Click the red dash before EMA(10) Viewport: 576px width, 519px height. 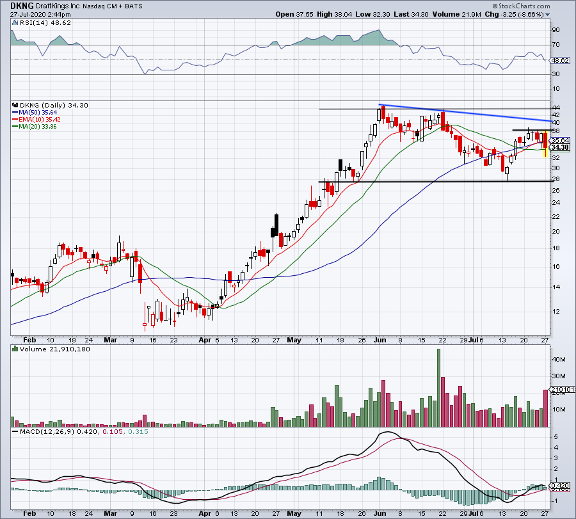point(15,120)
